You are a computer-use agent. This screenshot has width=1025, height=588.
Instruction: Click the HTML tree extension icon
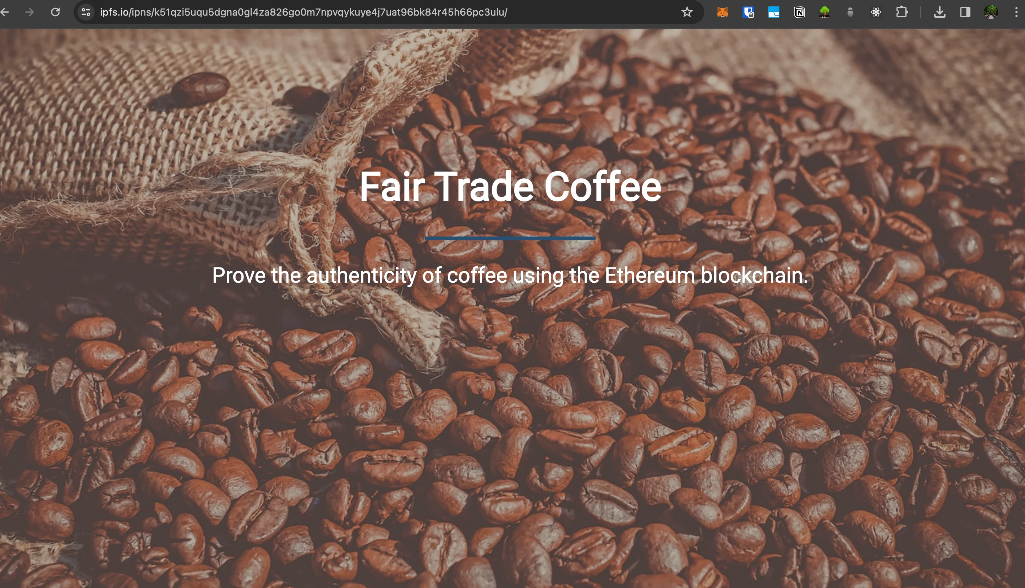click(824, 12)
